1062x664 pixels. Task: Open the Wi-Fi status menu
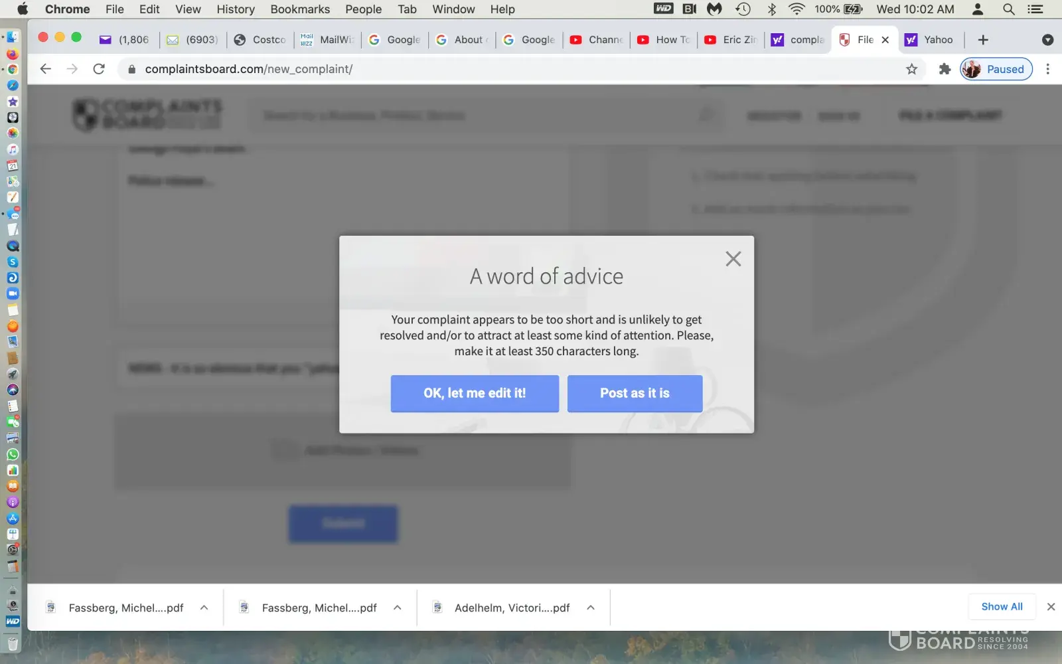tap(796, 9)
